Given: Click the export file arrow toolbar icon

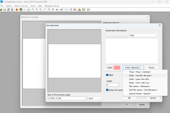Looking at the screenshot, I should click(12, 10).
